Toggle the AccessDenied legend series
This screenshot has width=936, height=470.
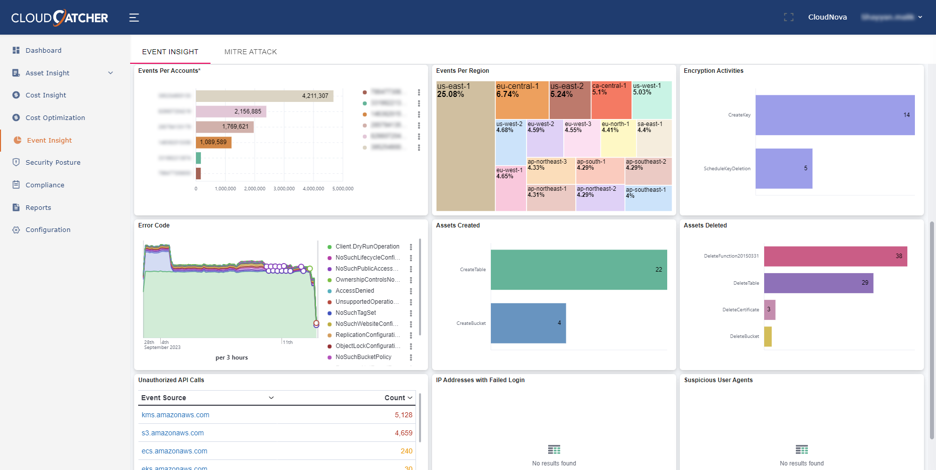[x=355, y=291]
